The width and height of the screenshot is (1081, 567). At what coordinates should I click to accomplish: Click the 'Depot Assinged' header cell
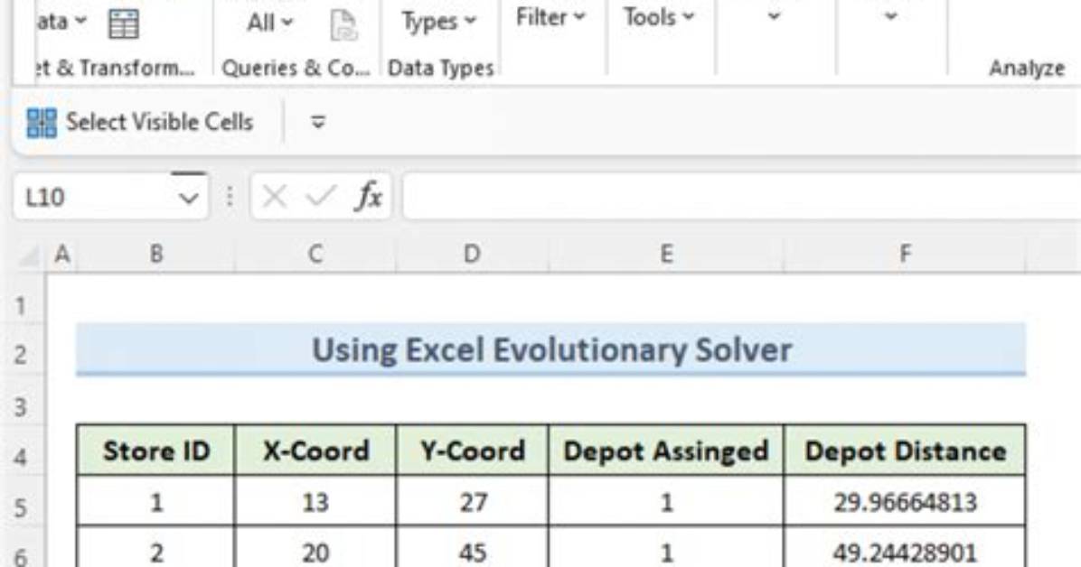(x=666, y=451)
